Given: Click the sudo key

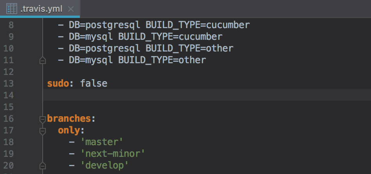Looking at the screenshot, I should (58, 83).
